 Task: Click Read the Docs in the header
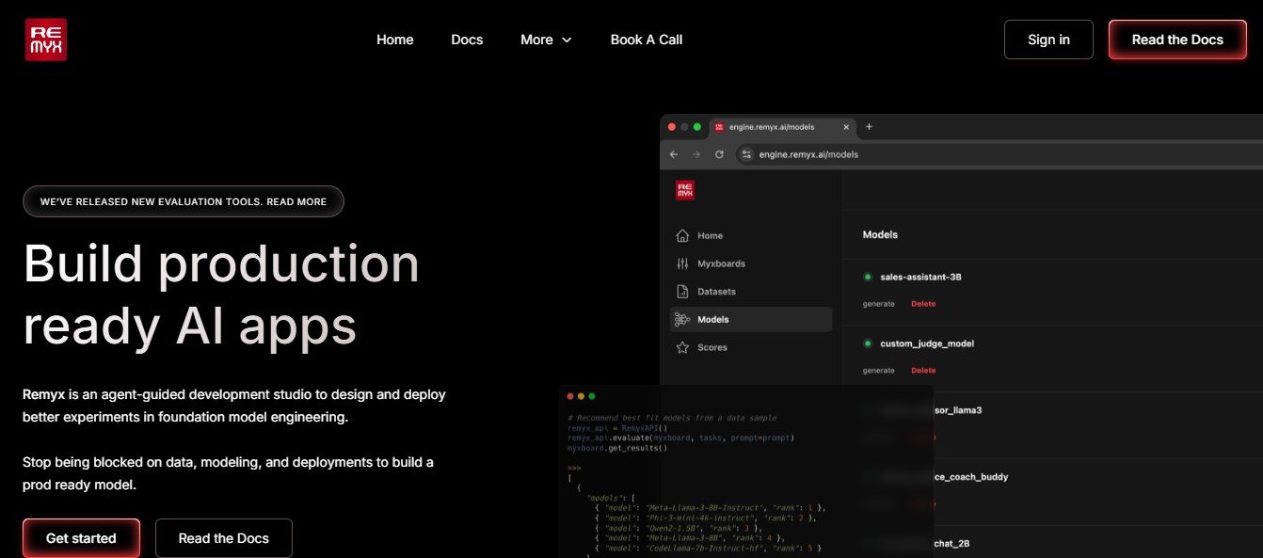[1177, 40]
